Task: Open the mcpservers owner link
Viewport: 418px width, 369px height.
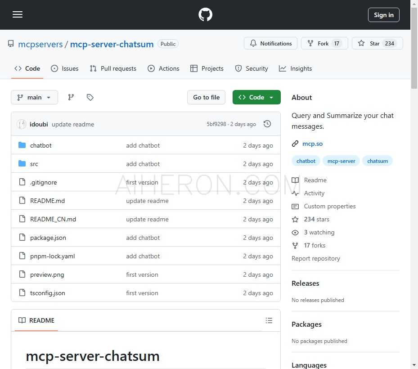Action: [40, 44]
